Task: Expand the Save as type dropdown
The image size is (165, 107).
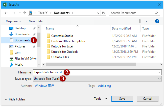Action: pos(159,79)
